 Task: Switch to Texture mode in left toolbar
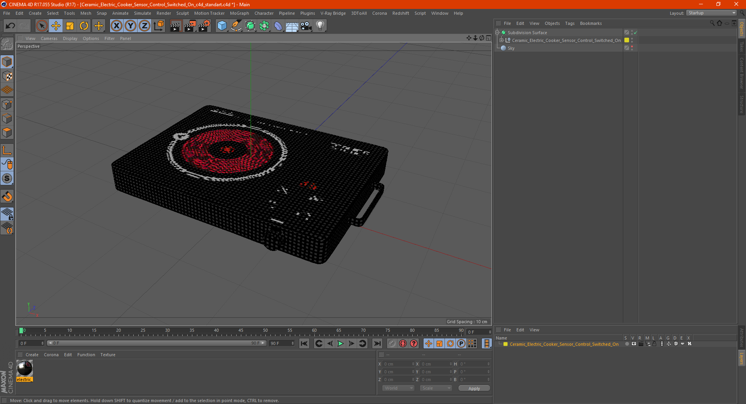[7, 76]
